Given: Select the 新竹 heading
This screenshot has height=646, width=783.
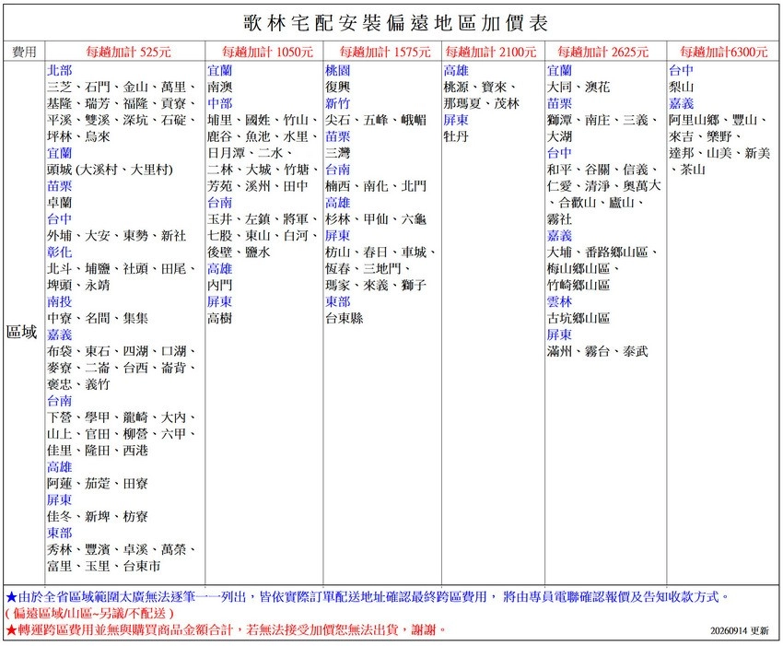Looking at the screenshot, I should point(337,103).
